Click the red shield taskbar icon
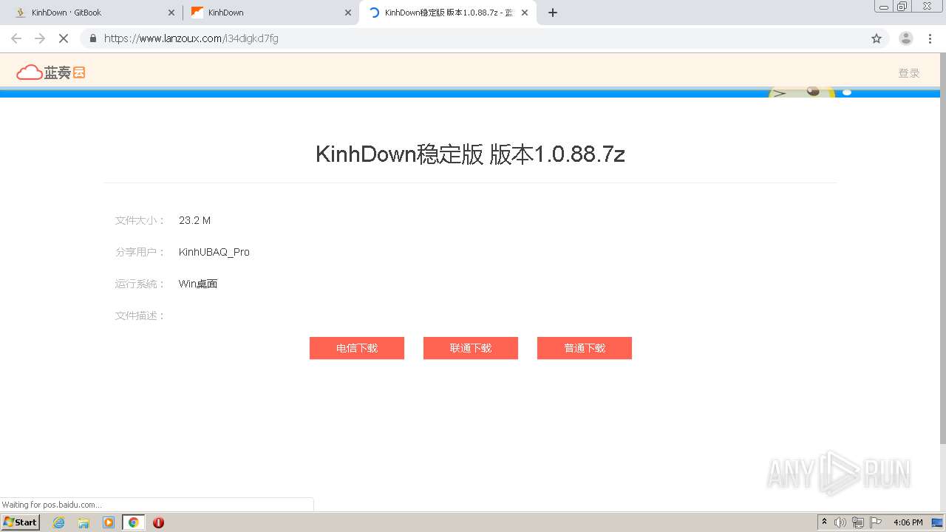Viewport: 946px width, 532px height. pyautogui.click(x=158, y=522)
